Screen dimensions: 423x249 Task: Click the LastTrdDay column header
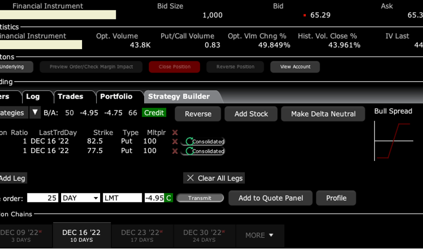point(58,132)
